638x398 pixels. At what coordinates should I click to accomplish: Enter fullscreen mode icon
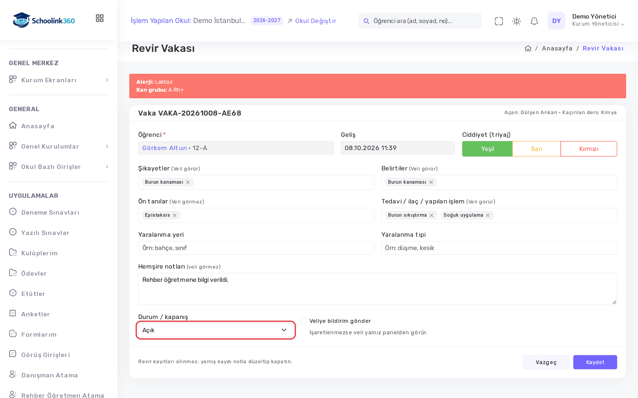point(499,21)
